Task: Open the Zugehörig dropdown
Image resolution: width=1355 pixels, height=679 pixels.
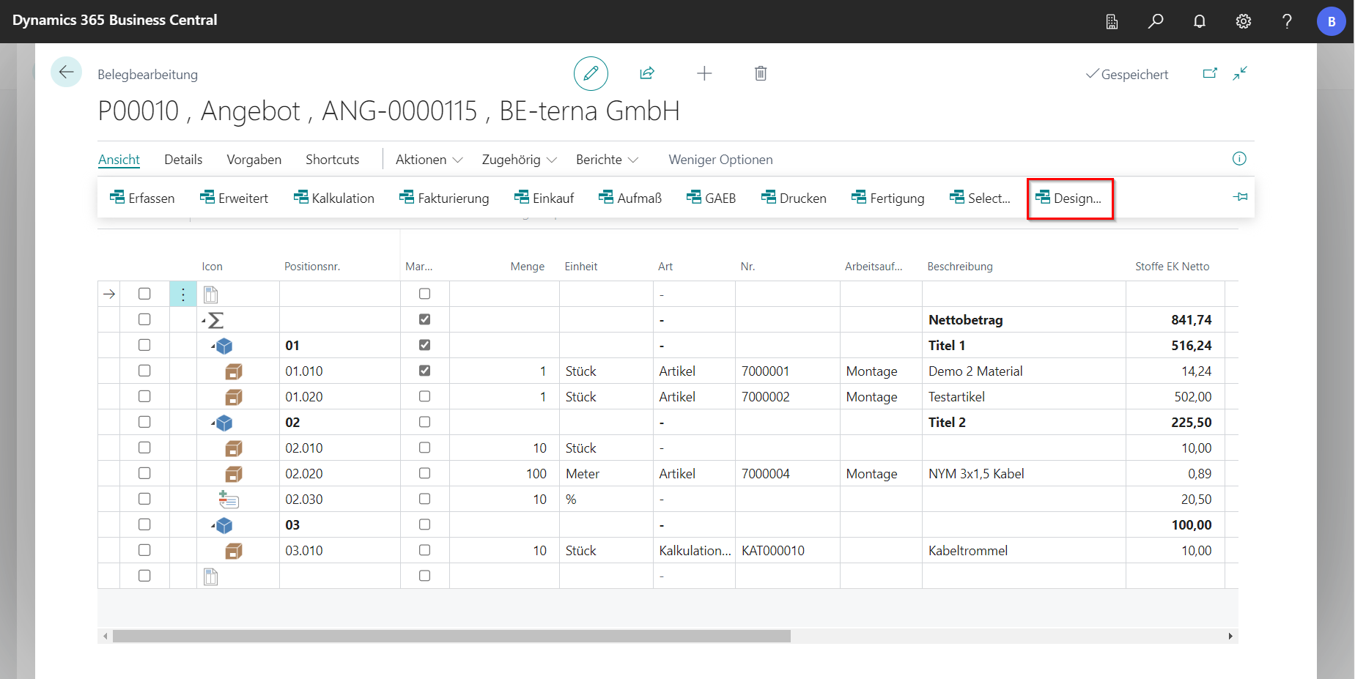Action: point(519,160)
